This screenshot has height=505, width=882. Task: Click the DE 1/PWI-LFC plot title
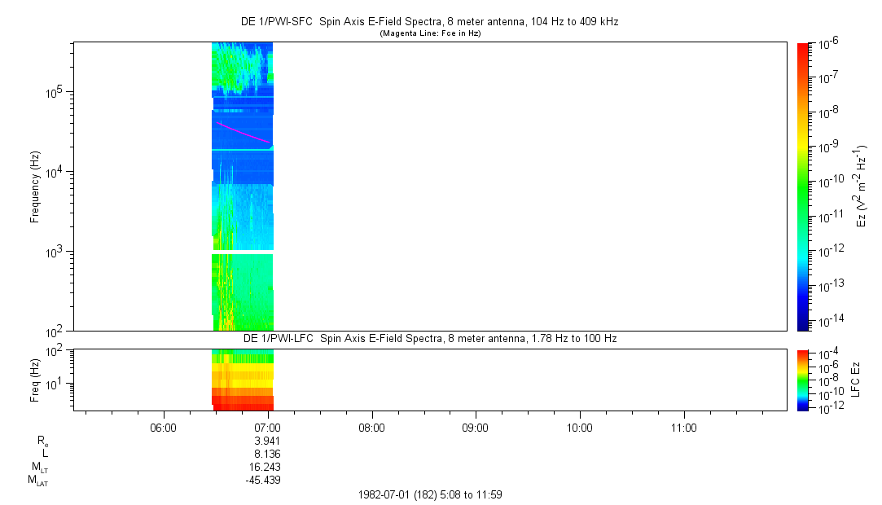click(431, 338)
